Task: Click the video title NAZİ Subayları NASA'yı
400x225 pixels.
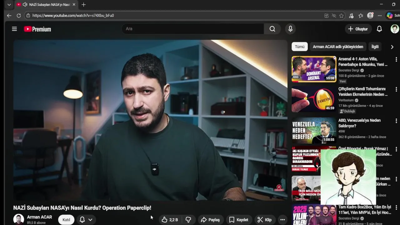Action: click(82, 208)
